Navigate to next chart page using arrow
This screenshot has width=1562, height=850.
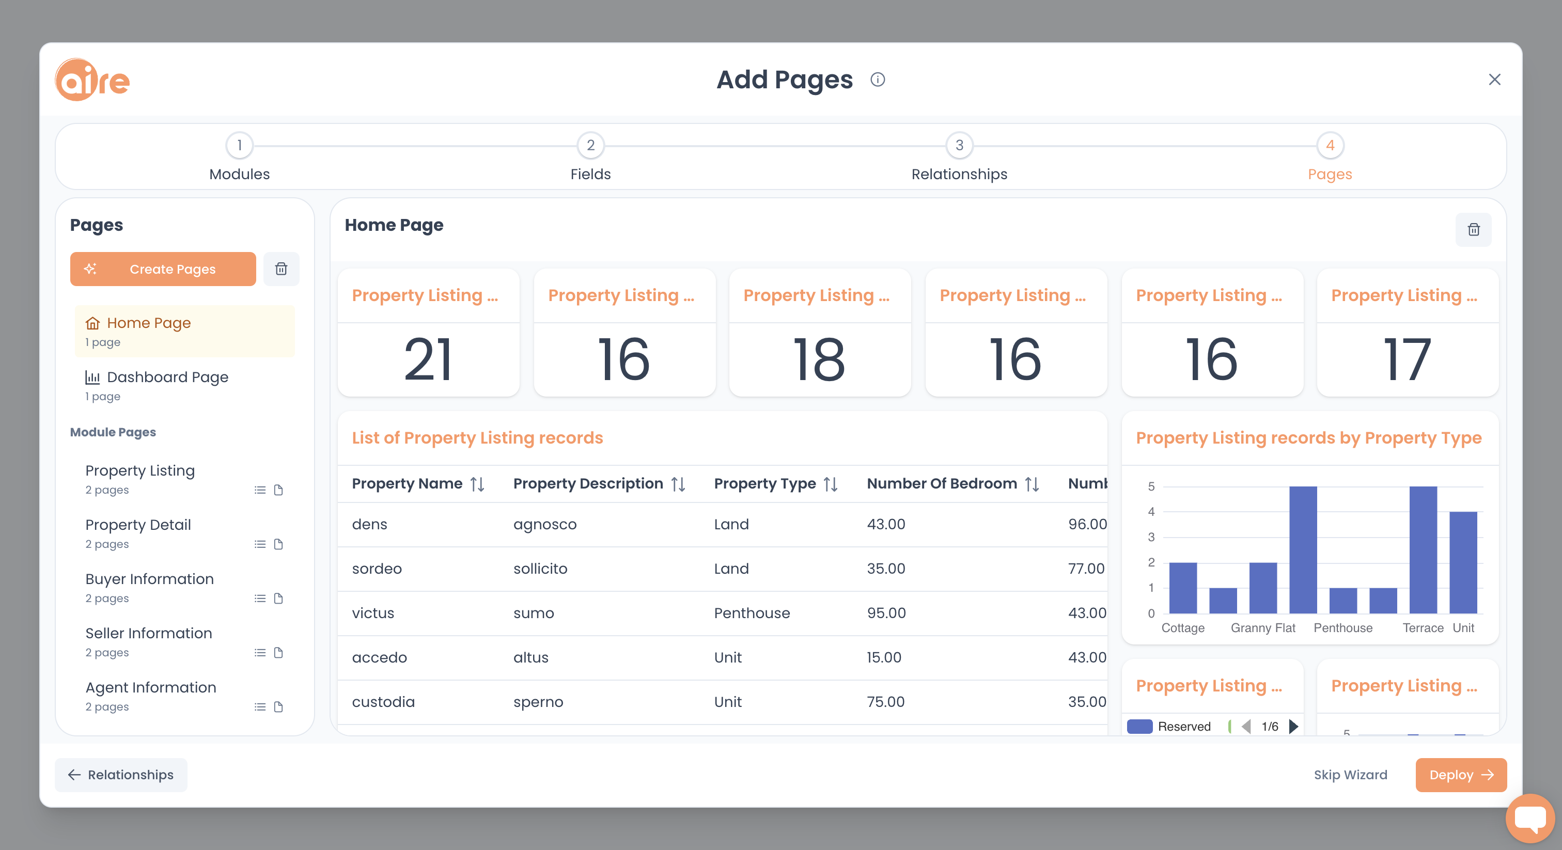pos(1295,727)
